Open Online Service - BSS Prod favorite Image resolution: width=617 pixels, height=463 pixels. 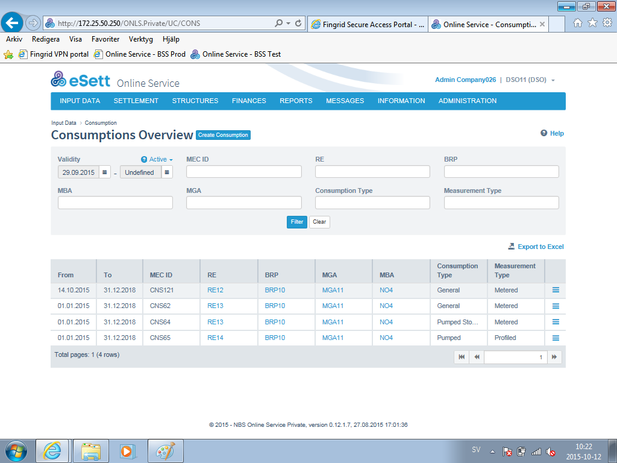(140, 54)
